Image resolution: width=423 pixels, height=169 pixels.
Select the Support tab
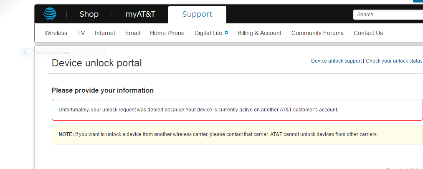(197, 14)
